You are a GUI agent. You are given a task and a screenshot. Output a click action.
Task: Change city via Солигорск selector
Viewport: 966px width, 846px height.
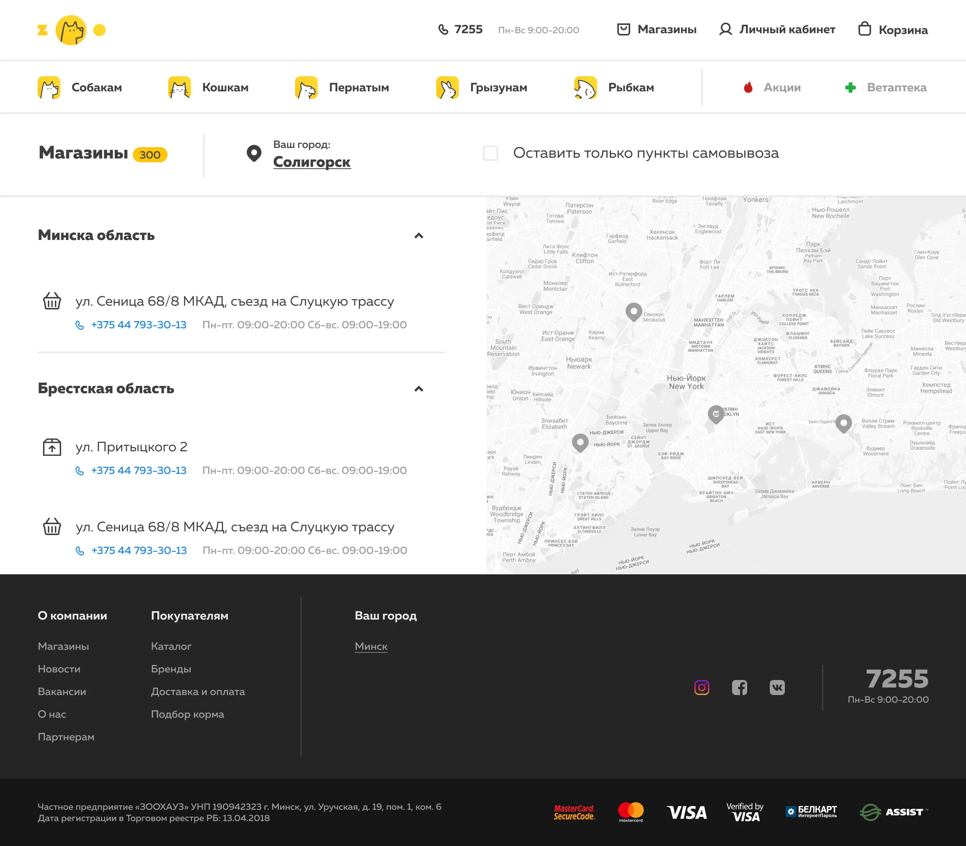pos(312,162)
